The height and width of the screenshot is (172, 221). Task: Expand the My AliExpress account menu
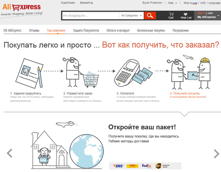[207, 17]
